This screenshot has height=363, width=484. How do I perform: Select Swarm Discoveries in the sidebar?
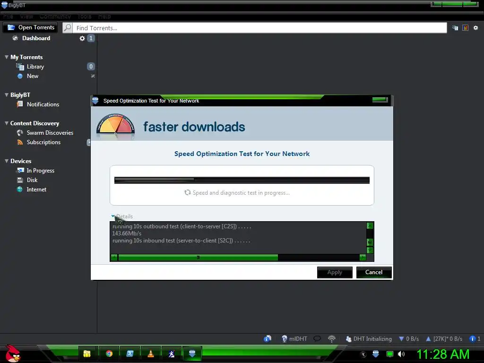pyautogui.click(x=50, y=133)
